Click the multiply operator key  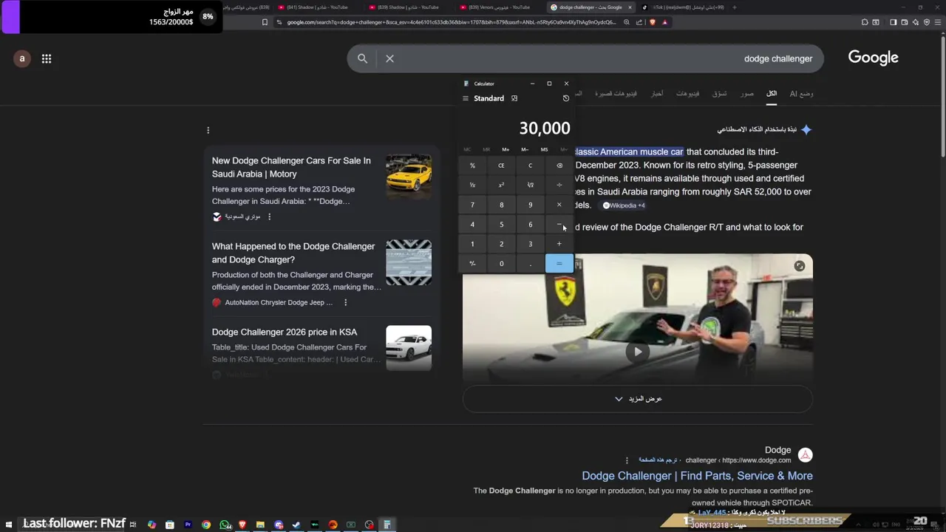click(559, 205)
